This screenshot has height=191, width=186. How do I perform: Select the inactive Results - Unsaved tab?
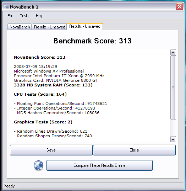pyautogui.click(x=49, y=27)
